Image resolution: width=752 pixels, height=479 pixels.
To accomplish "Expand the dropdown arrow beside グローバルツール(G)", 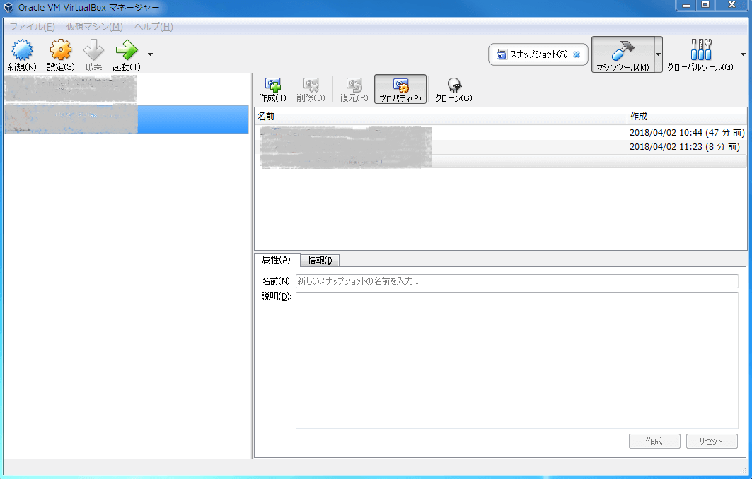I will click(743, 54).
